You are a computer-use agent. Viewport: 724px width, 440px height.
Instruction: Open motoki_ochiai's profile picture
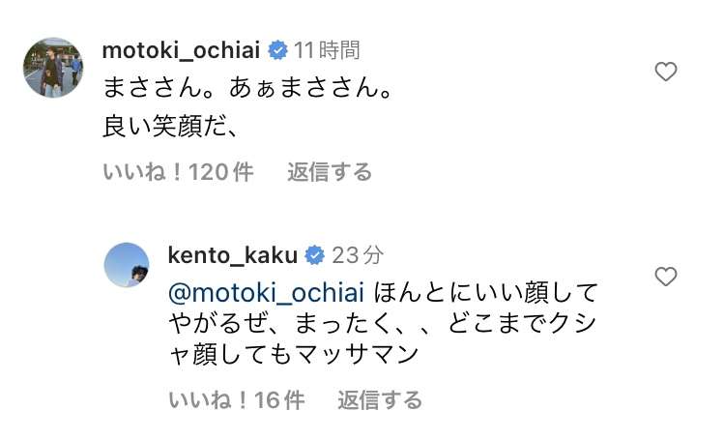pyautogui.click(x=52, y=68)
